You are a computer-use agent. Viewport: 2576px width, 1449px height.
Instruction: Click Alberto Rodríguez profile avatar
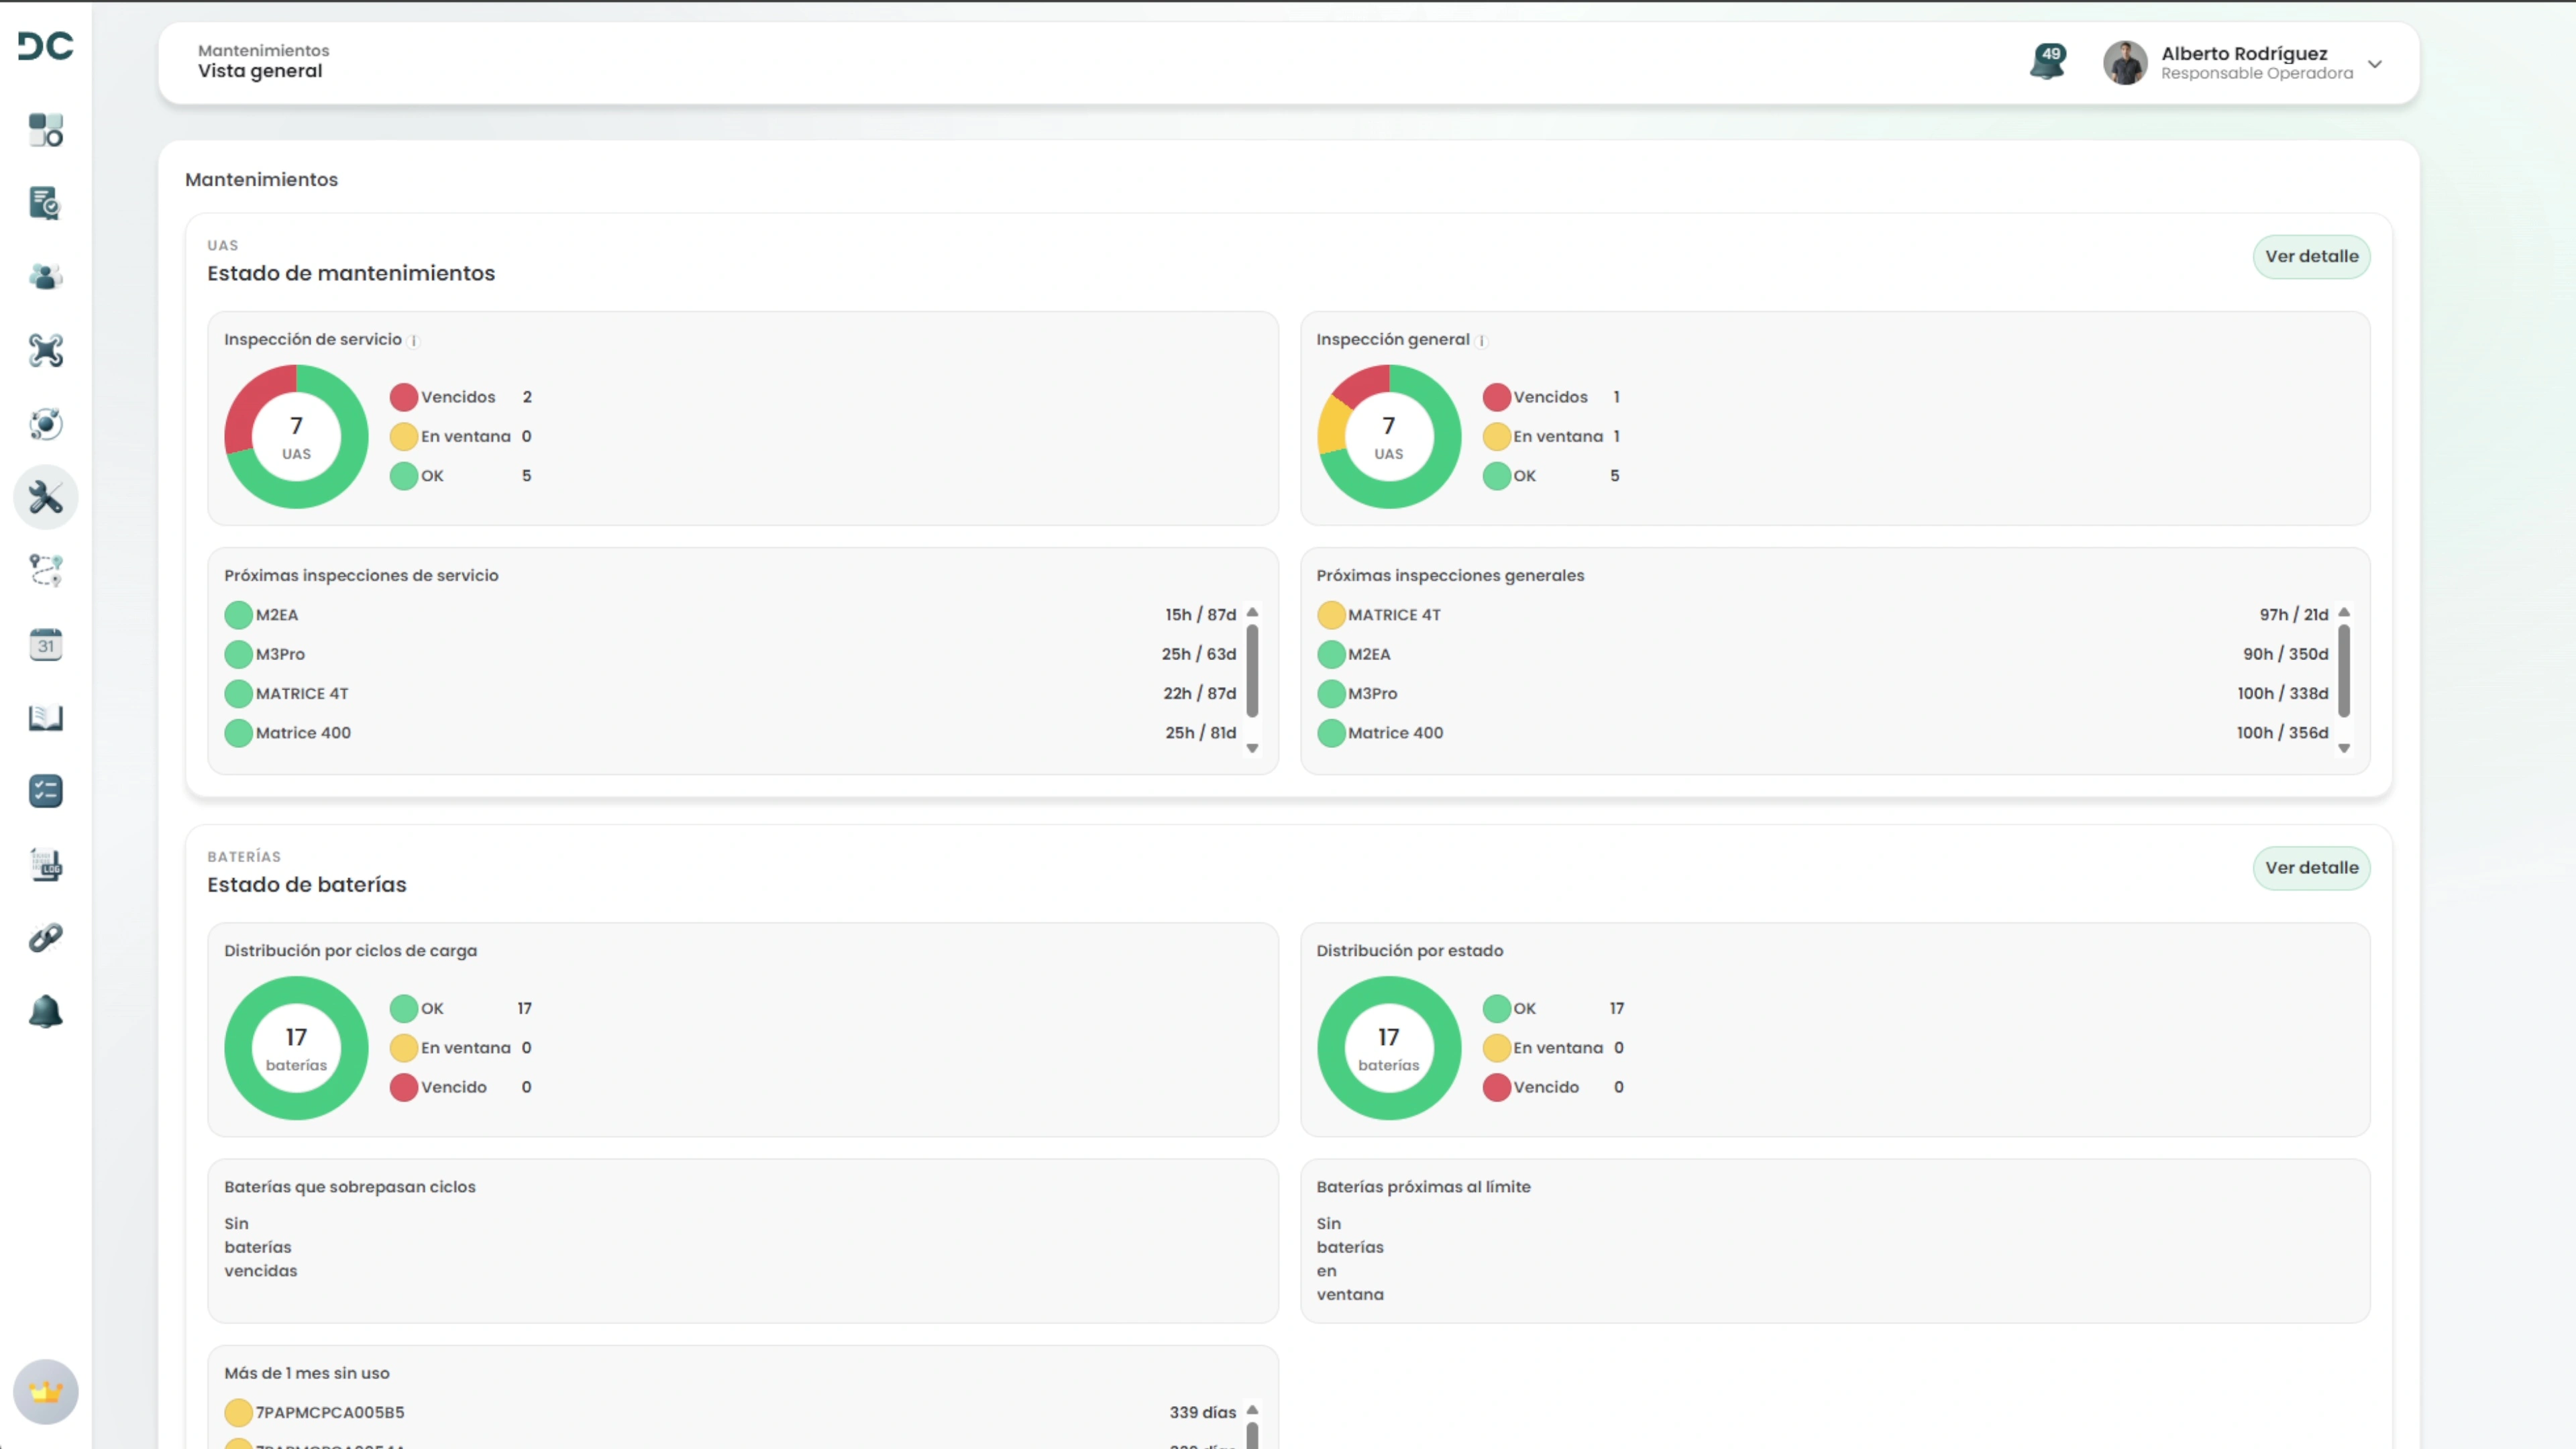click(2125, 63)
